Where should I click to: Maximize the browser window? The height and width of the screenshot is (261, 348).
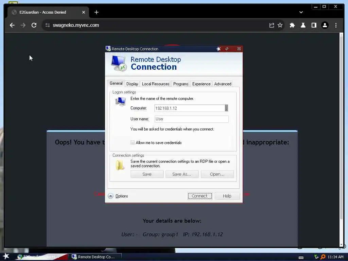point(324,7)
